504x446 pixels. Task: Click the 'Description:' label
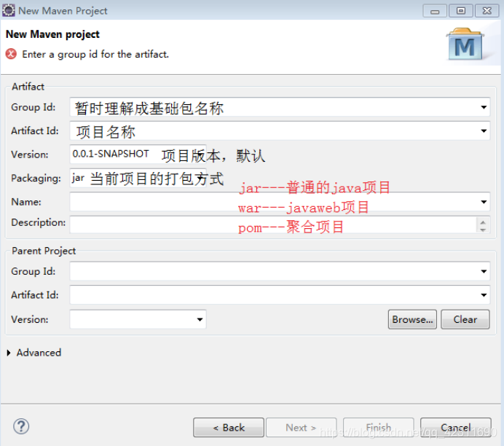(x=39, y=222)
